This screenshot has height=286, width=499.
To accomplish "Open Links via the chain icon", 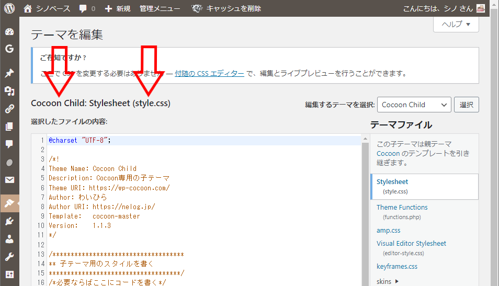I will tap(9, 109).
